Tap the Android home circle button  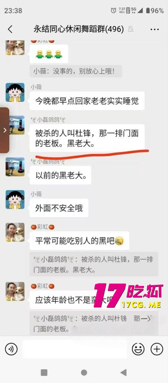(84, 372)
